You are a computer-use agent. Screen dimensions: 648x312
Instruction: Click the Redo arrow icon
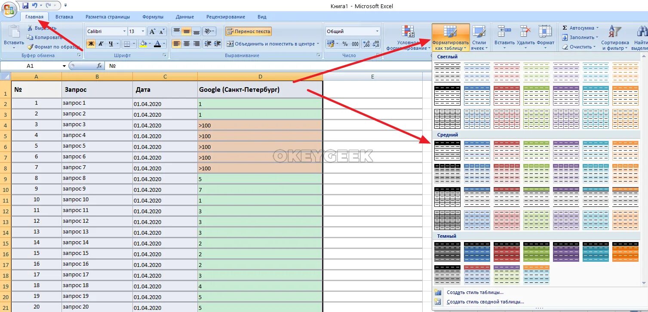[x=48, y=6]
